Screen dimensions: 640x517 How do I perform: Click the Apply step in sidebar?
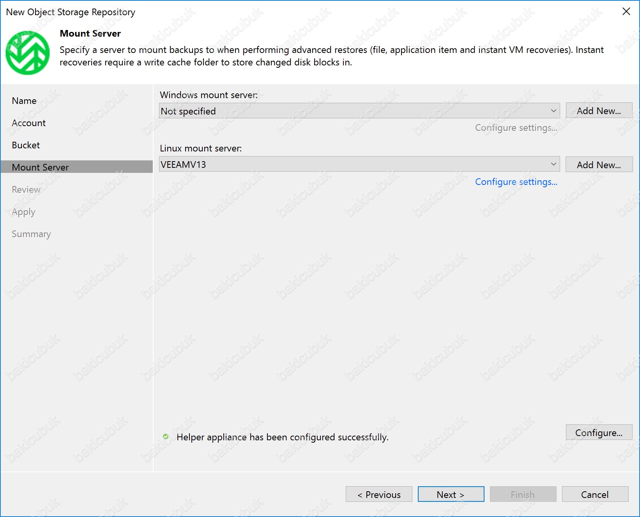[x=24, y=212]
